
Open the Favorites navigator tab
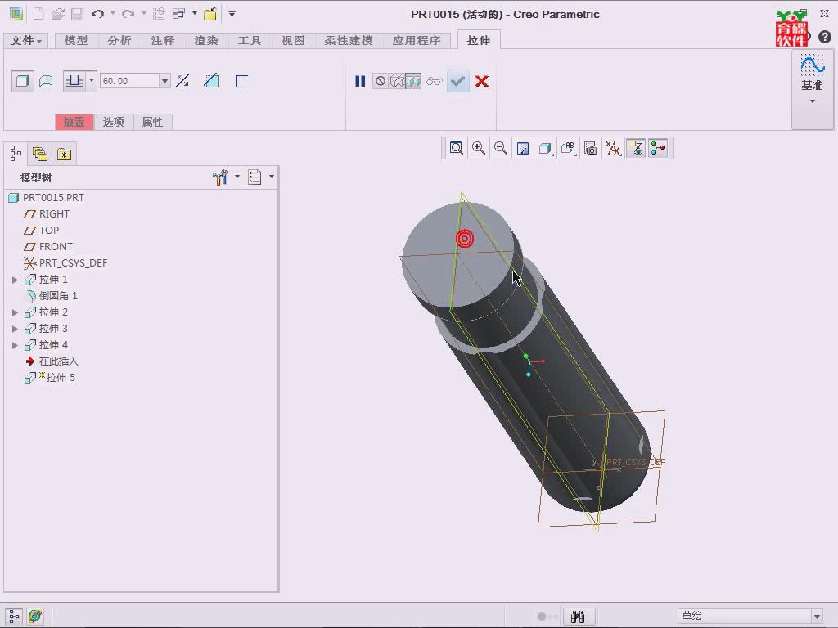(x=64, y=154)
